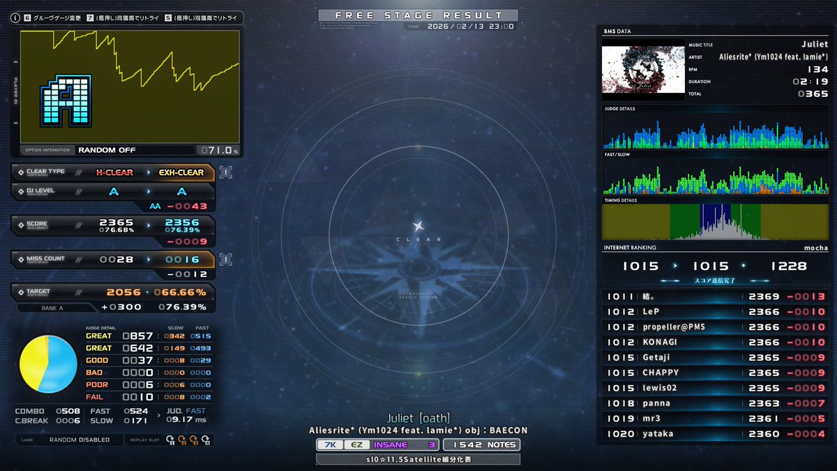Select ranking row for player Getaji
Screen dimensions: 837x471
coord(715,357)
